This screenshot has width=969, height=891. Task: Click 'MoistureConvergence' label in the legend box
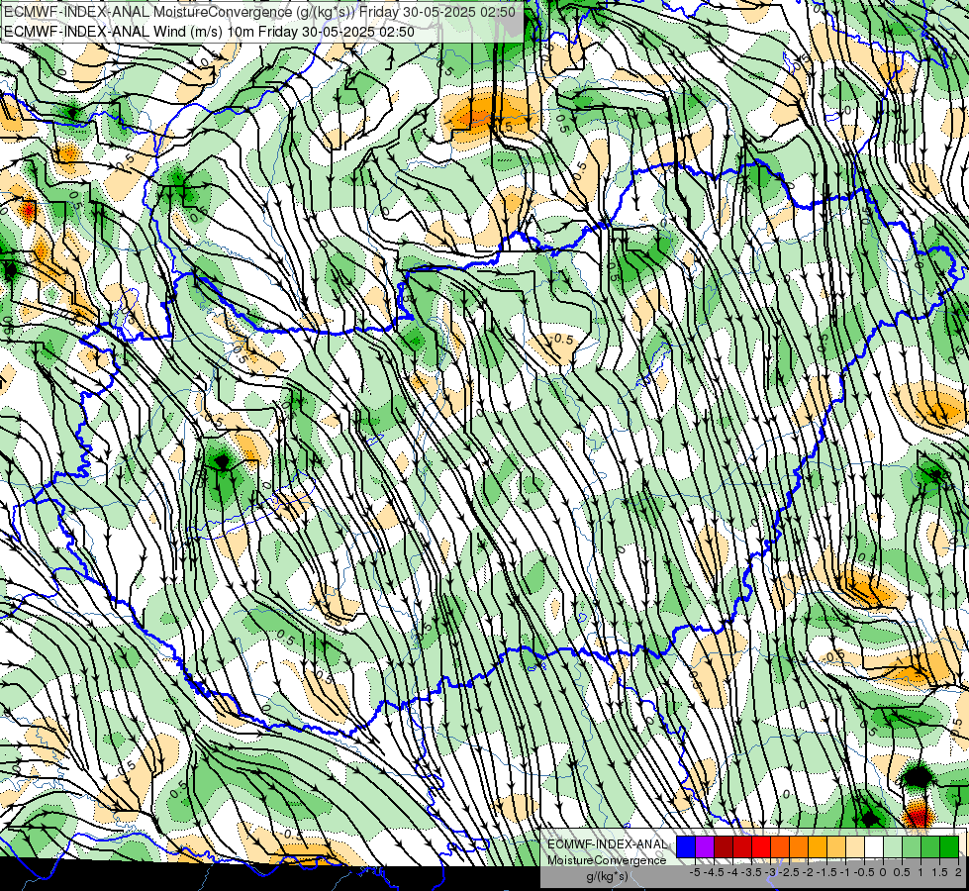607,860
